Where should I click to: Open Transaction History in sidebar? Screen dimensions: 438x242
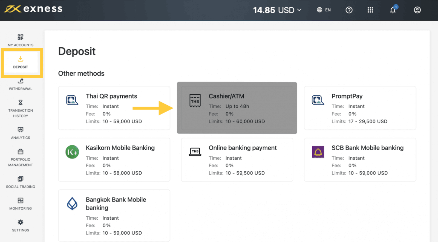[21, 109]
